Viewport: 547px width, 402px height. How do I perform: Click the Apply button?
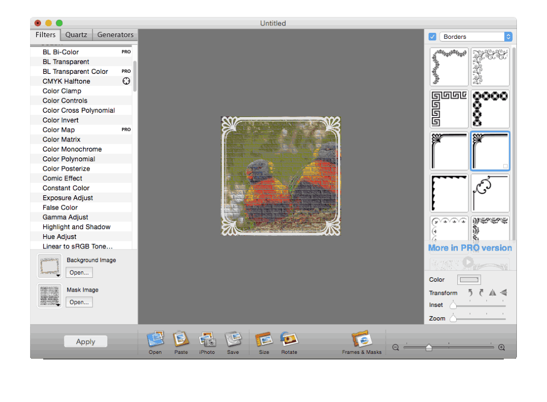click(x=85, y=342)
